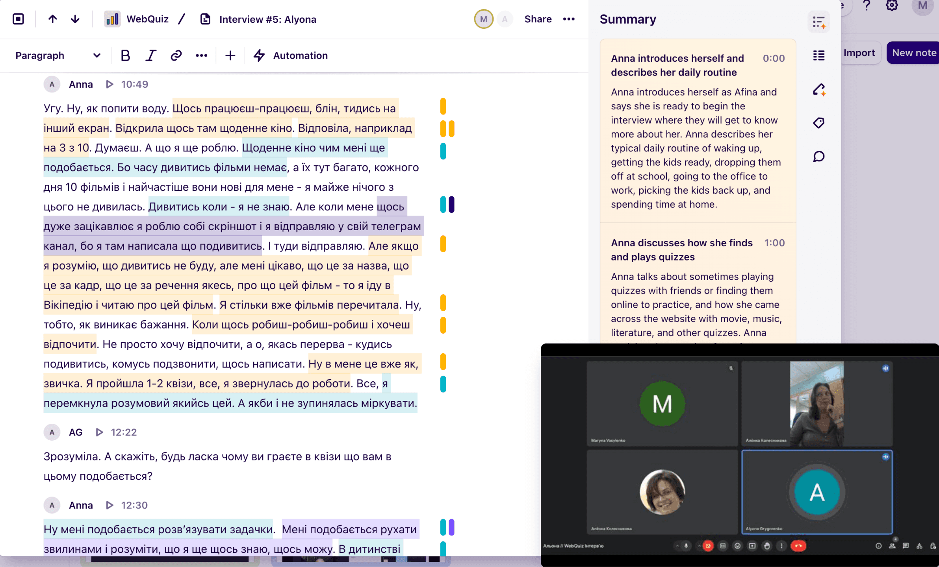Click the Share button

click(538, 19)
